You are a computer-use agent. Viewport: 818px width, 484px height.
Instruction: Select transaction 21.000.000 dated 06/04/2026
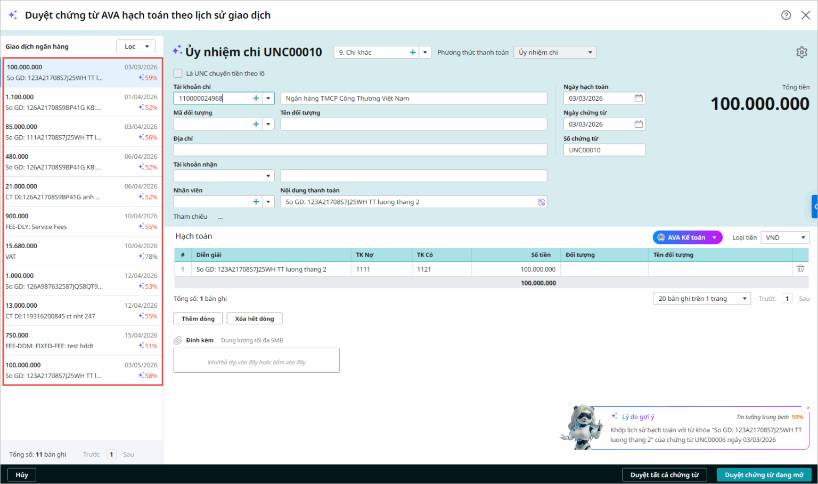coord(82,192)
